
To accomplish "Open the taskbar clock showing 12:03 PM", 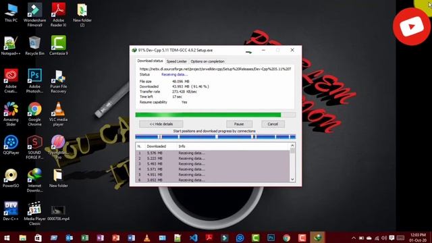I will (x=418, y=238).
